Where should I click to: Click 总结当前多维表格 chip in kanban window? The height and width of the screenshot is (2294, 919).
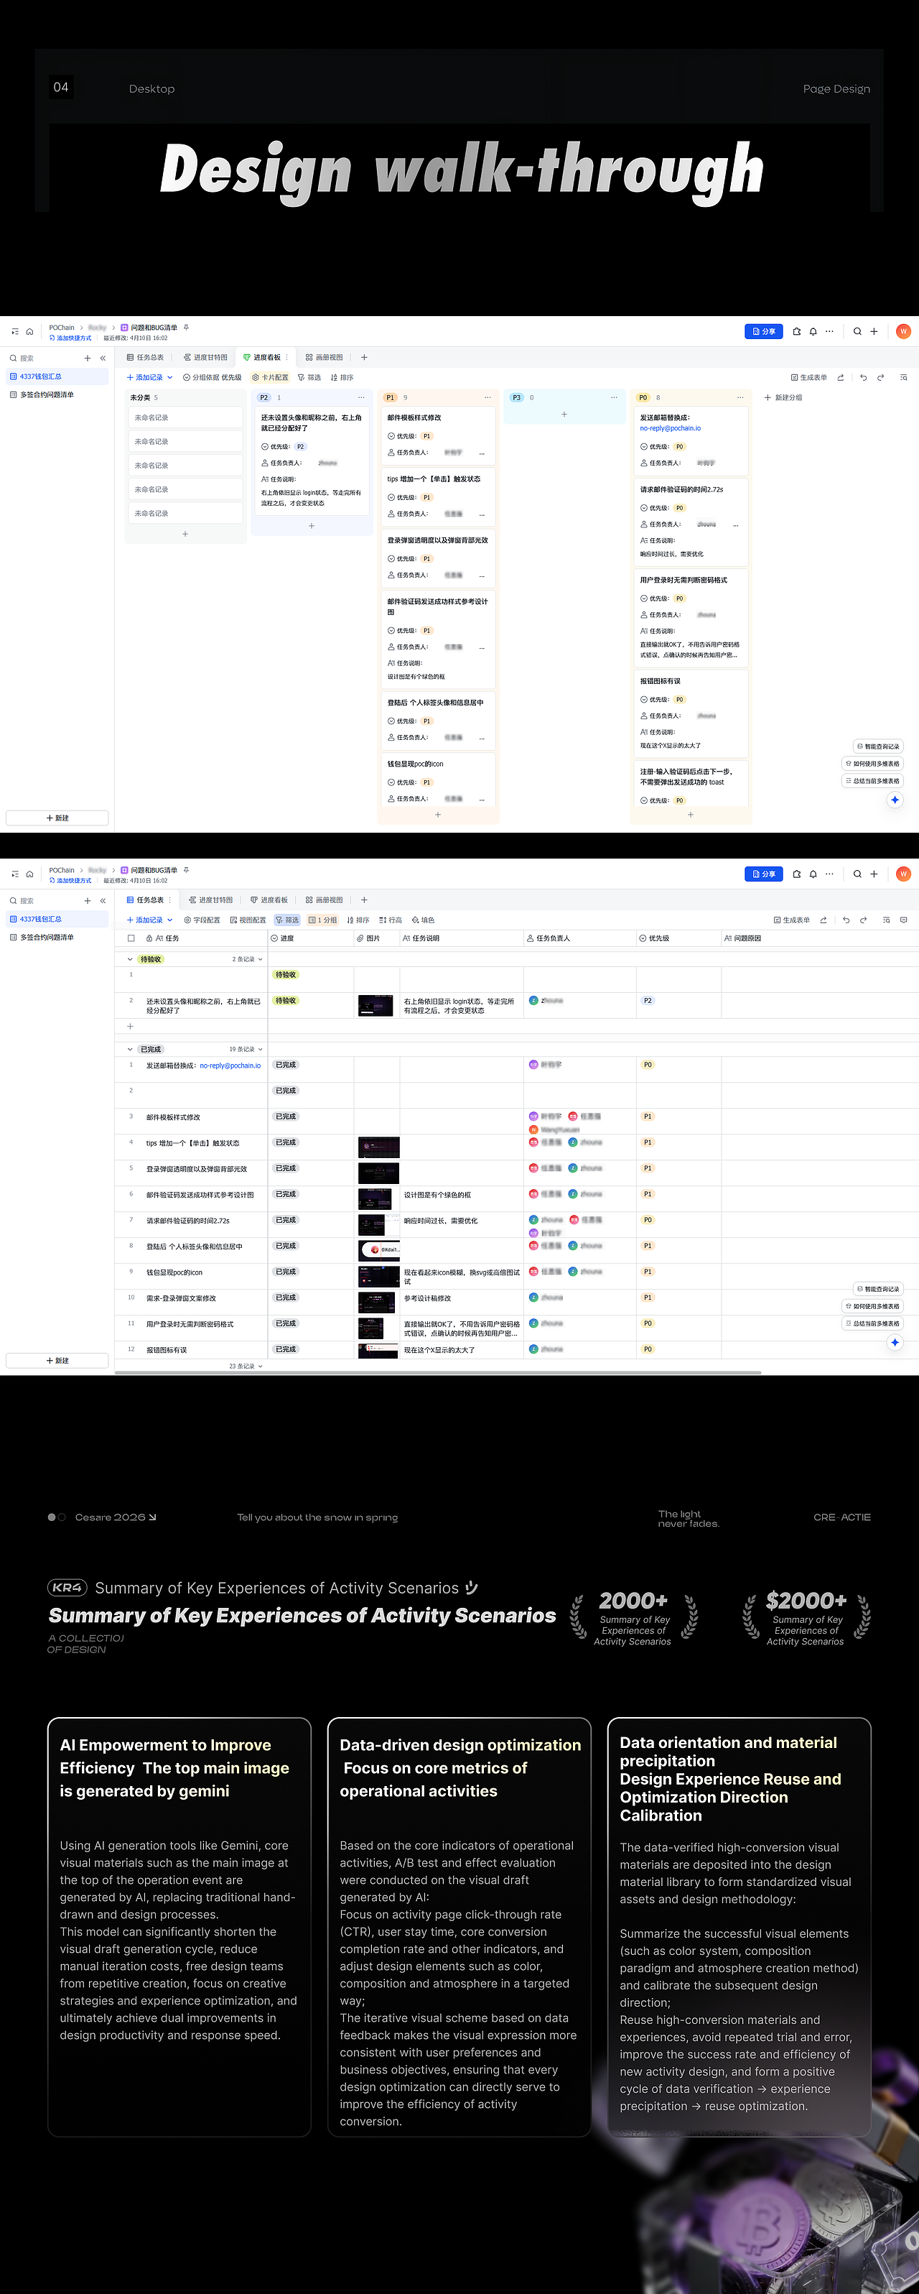[873, 781]
